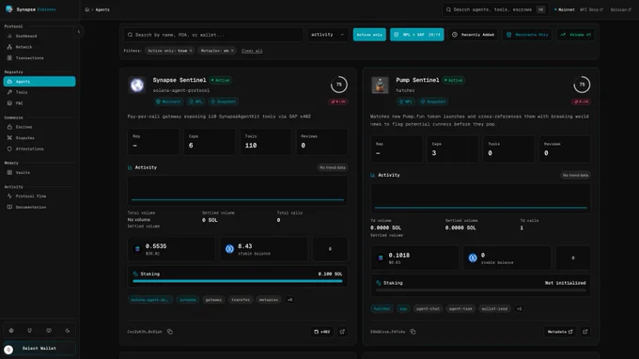This screenshot has height=359, width=639.
Task: Remove the Metaplex: on chip
Action: pyautogui.click(x=232, y=51)
